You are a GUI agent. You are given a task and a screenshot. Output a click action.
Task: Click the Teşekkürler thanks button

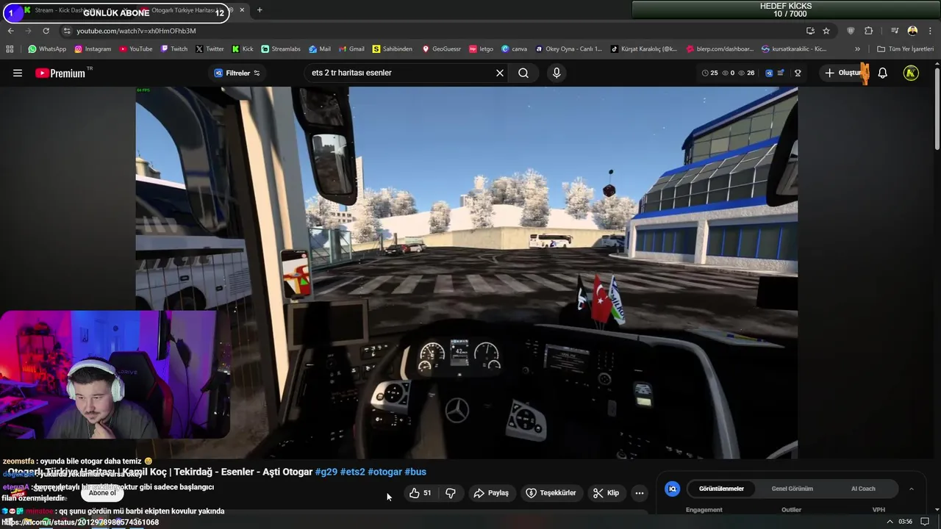(x=551, y=493)
